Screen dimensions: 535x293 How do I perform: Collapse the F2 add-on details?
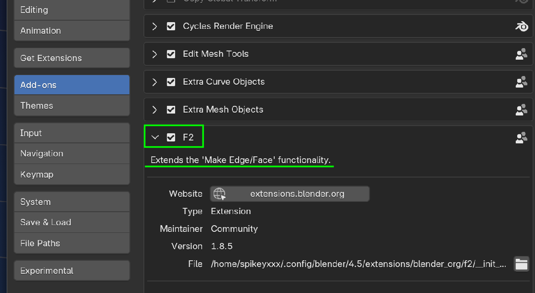click(x=154, y=137)
